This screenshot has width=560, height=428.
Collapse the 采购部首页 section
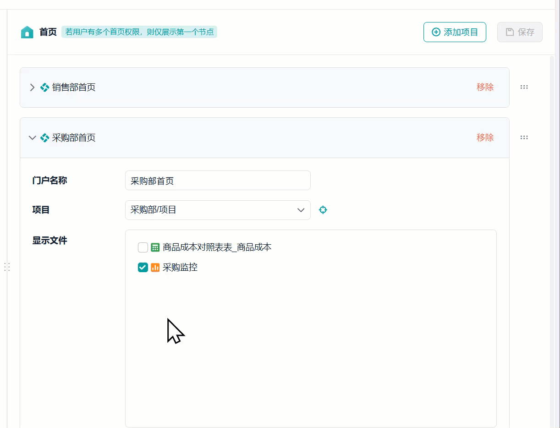32,137
